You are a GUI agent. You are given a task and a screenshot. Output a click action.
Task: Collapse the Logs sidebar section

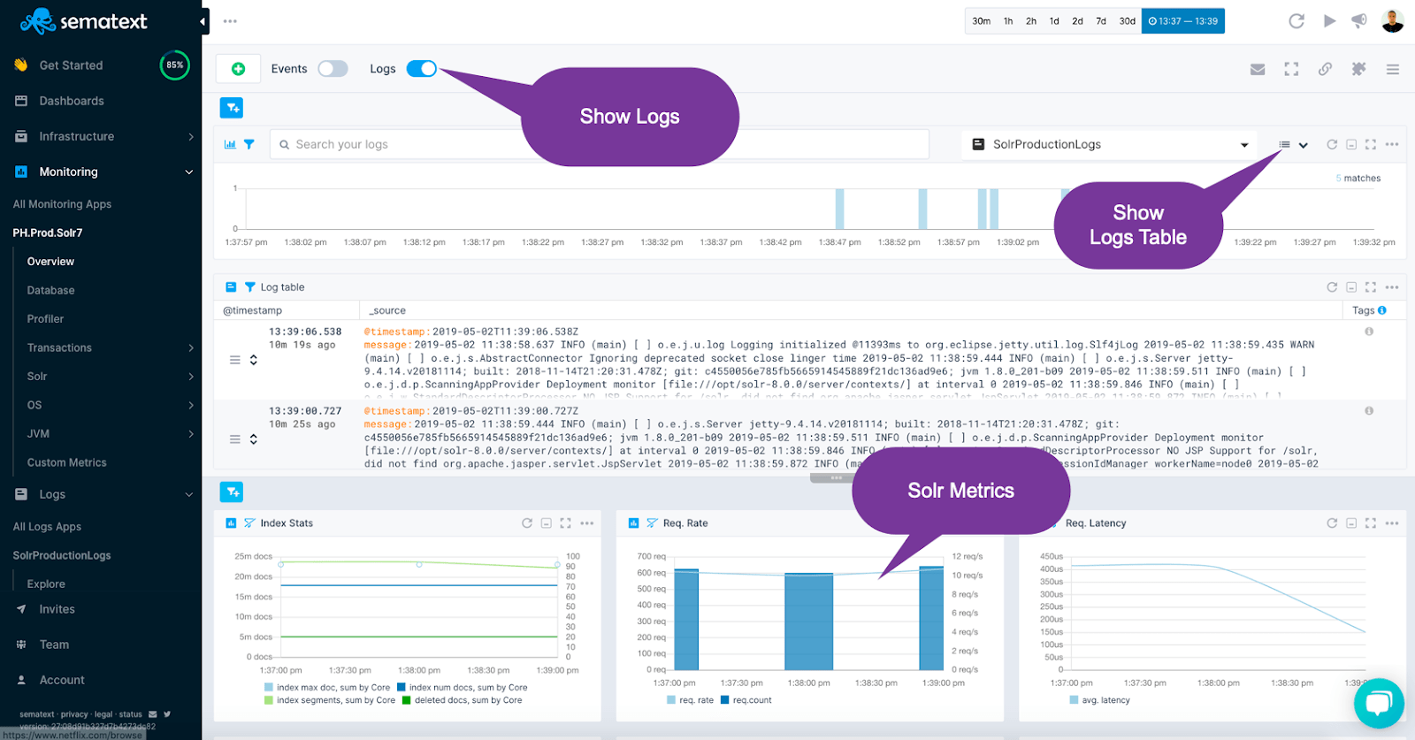click(x=189, y=494)
